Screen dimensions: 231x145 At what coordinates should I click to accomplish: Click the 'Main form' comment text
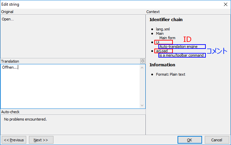click(167, 38)
